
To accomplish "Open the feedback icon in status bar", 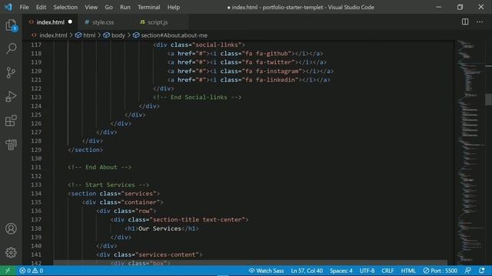I will 467,271.
